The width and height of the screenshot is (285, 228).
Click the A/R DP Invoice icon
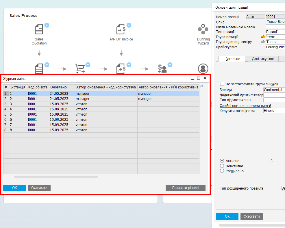[121, 29]
